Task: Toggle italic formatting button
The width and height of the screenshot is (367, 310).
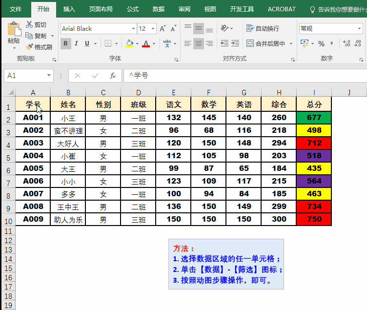Action: pyautogui.click(x=77, y=43)
